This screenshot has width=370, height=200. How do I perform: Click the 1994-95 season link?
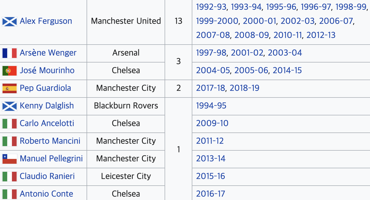coord(211,106)
